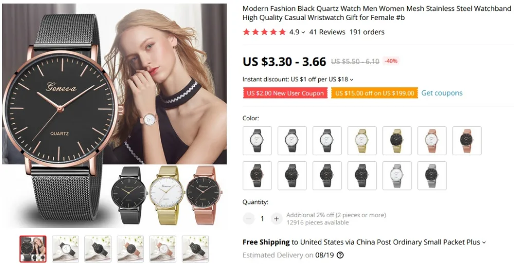View the second thumbnail image
514x264 pixels.
(x=66, y=249)
